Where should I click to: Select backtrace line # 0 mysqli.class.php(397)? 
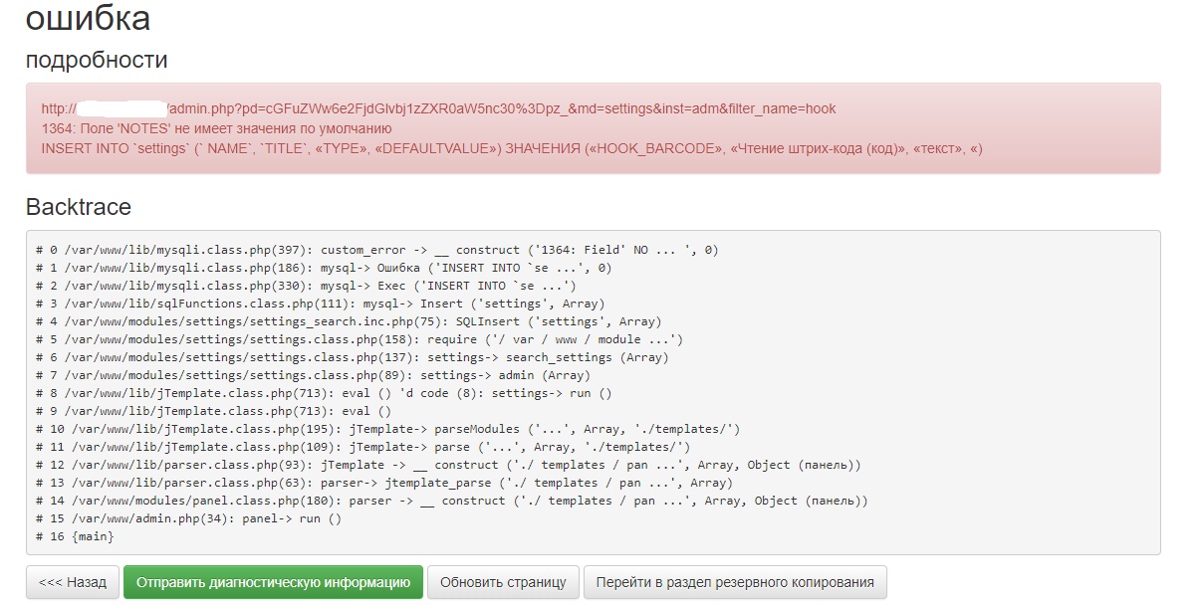(x=376, y=250)
